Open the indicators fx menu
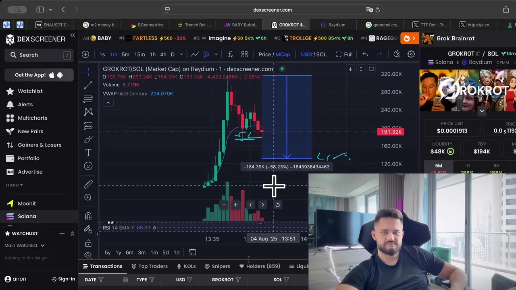Image resolution: width=516 pixels, height=290 pixels. [x=230, y=54]
